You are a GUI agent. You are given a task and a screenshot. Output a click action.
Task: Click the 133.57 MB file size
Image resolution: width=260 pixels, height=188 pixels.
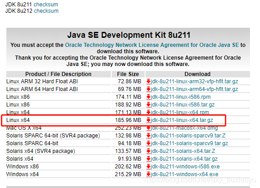click(x=128, y=151)
